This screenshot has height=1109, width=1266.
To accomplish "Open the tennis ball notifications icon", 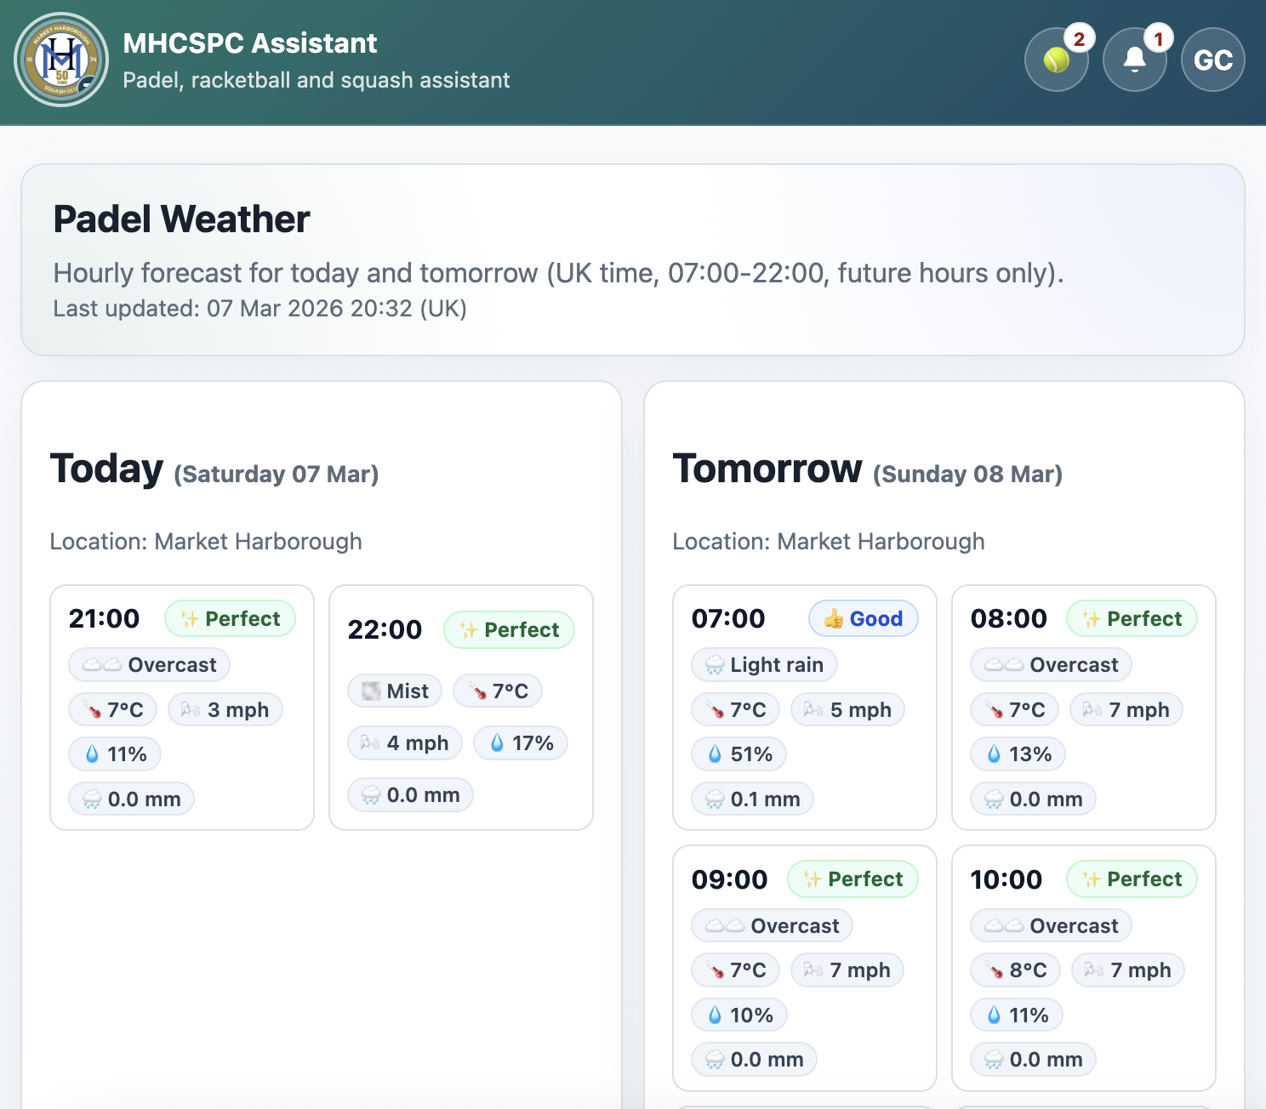I will click(x=1056, y=60).
